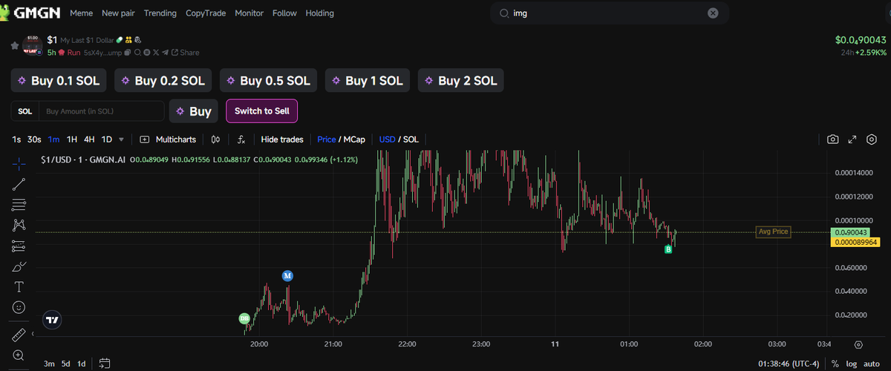
Task: Open the New pair tab
Action: click(119, 13)
